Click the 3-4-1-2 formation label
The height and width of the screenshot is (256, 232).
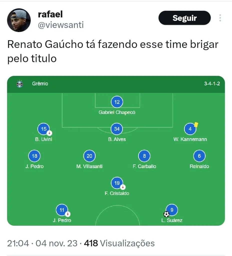212,84
